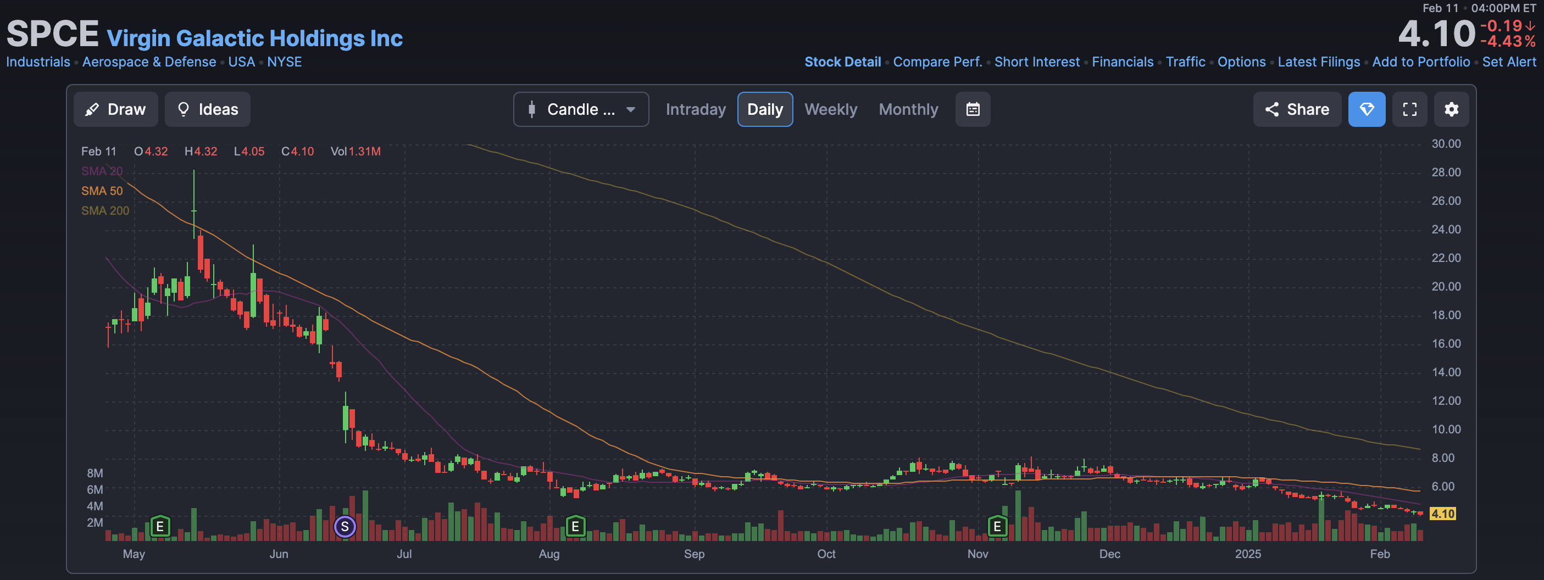Click the blue diamond premium icon
The height and width of the screenshot is (580, 1544).
[x=1367, y=109]
